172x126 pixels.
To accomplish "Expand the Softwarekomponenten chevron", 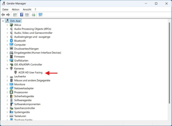I will pos(7,104).
